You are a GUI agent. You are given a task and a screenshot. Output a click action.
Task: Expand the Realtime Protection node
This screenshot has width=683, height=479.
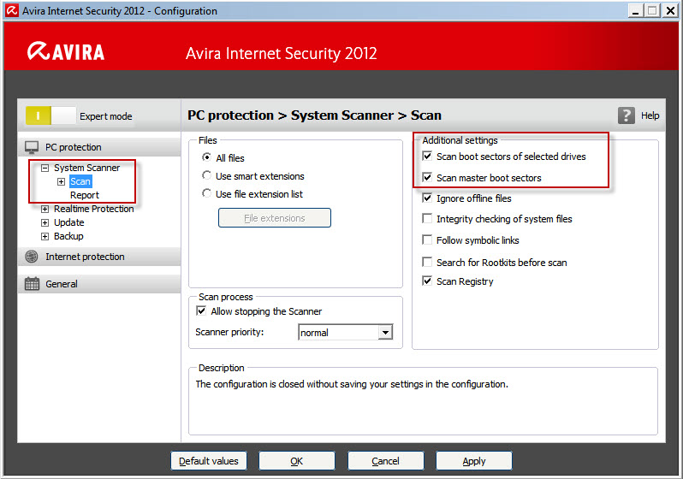[45, 209]
